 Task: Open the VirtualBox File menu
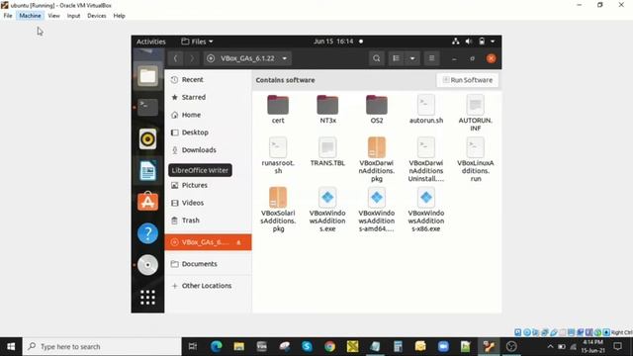point(8,16)
